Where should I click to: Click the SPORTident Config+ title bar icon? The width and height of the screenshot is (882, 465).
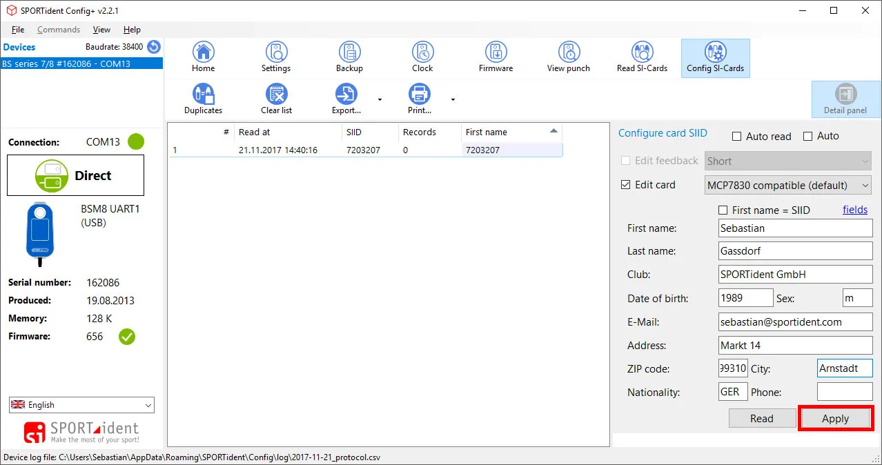(x=10, y=10)
